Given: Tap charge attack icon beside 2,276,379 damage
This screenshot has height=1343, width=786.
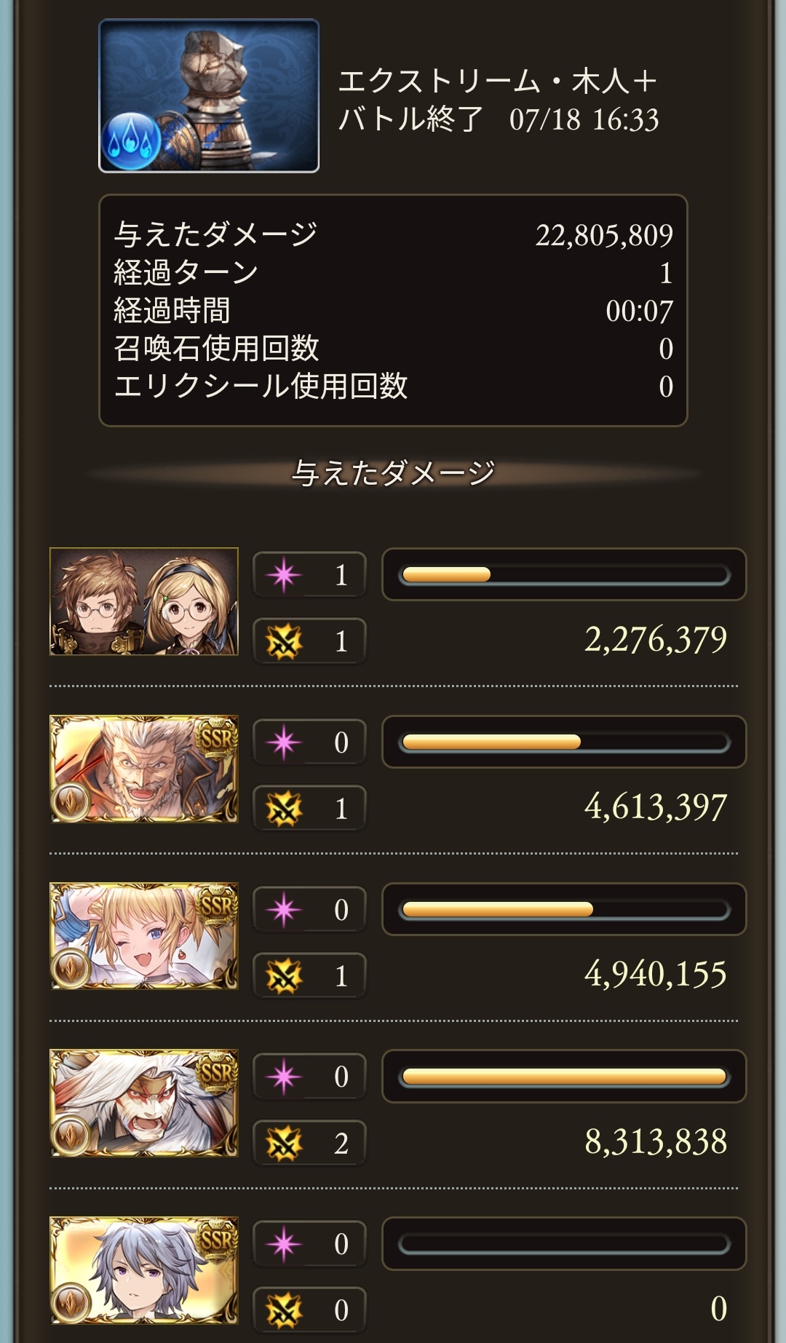Looking at the screenshot, I should click(284, 641).
